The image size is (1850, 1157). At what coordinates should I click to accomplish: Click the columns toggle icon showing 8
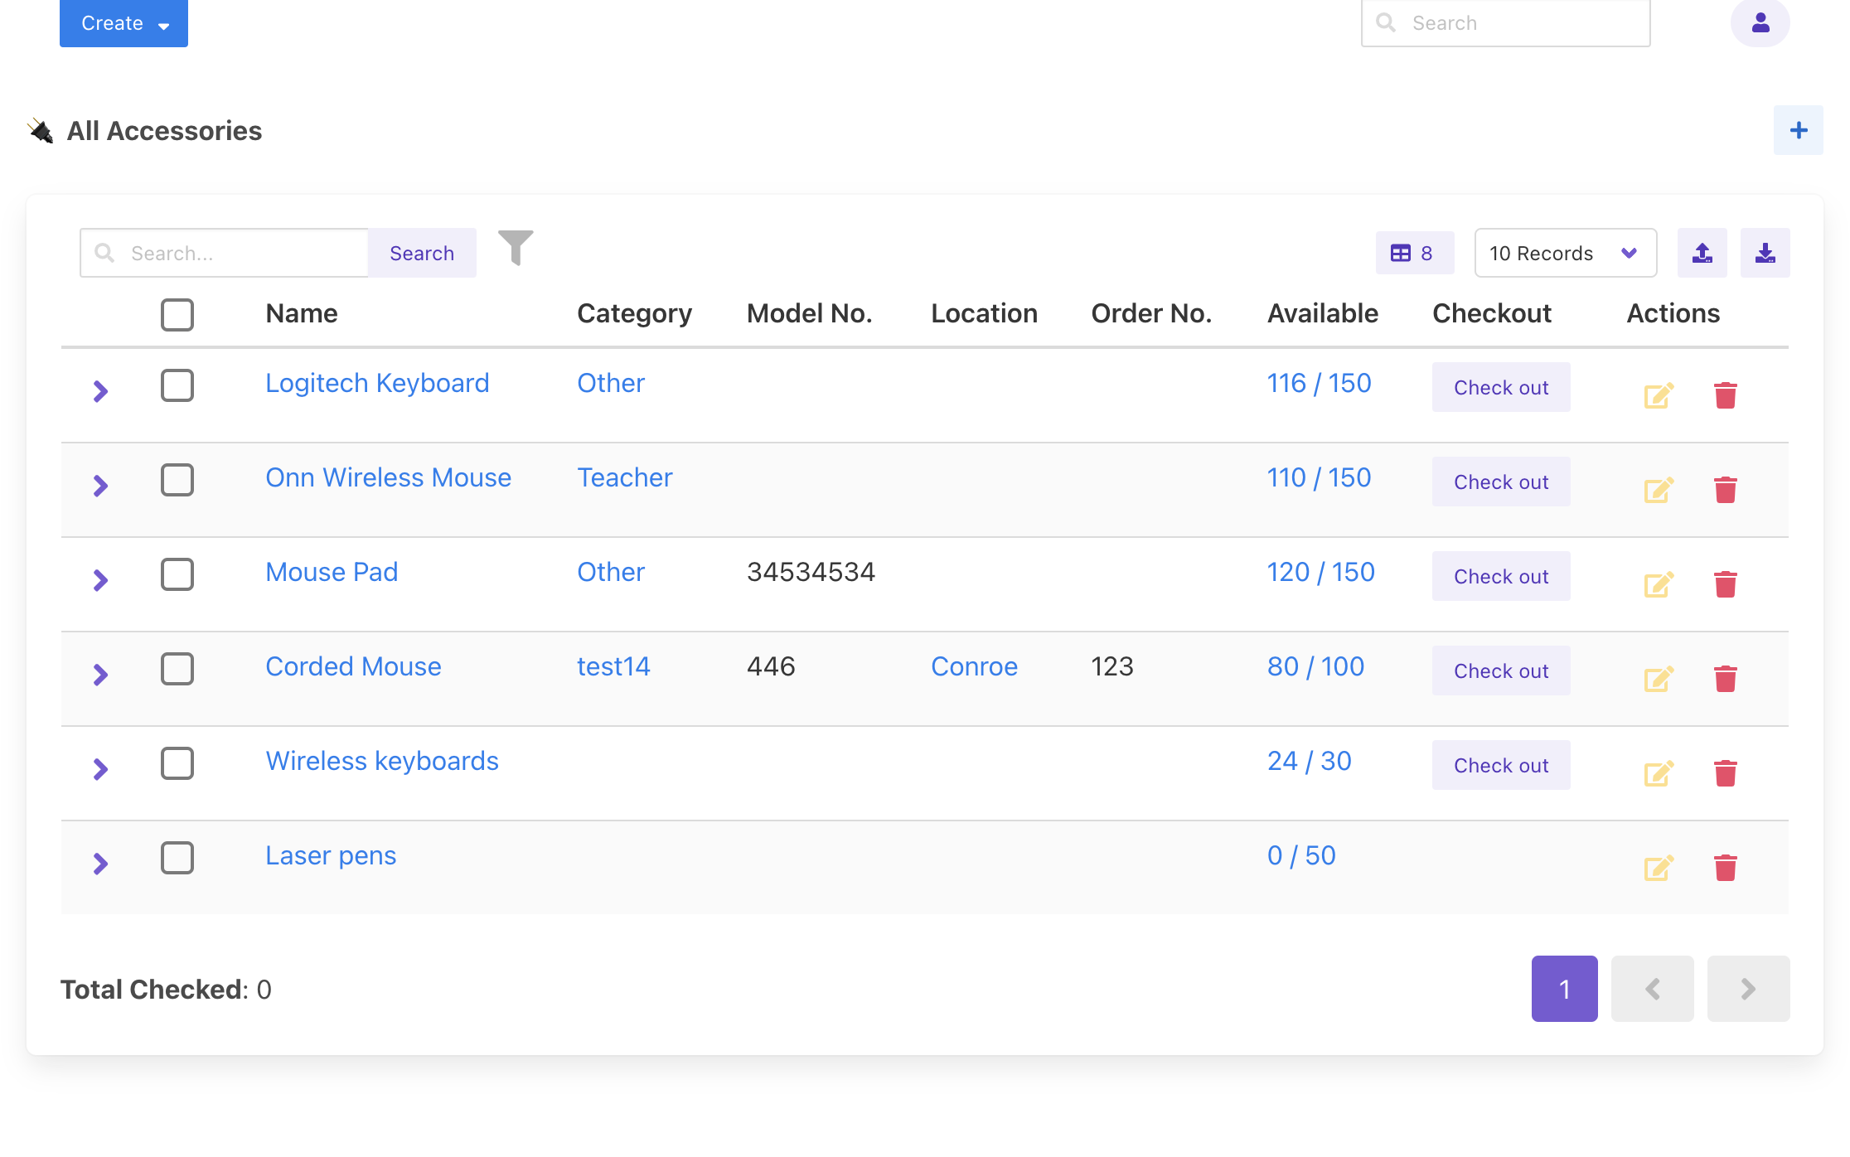(x=1414, y=253)
